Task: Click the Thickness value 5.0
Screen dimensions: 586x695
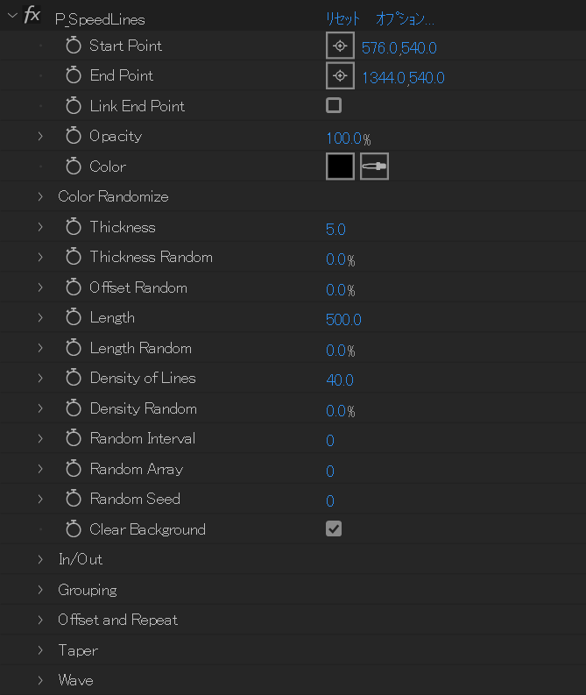Action: pos(335,230)
